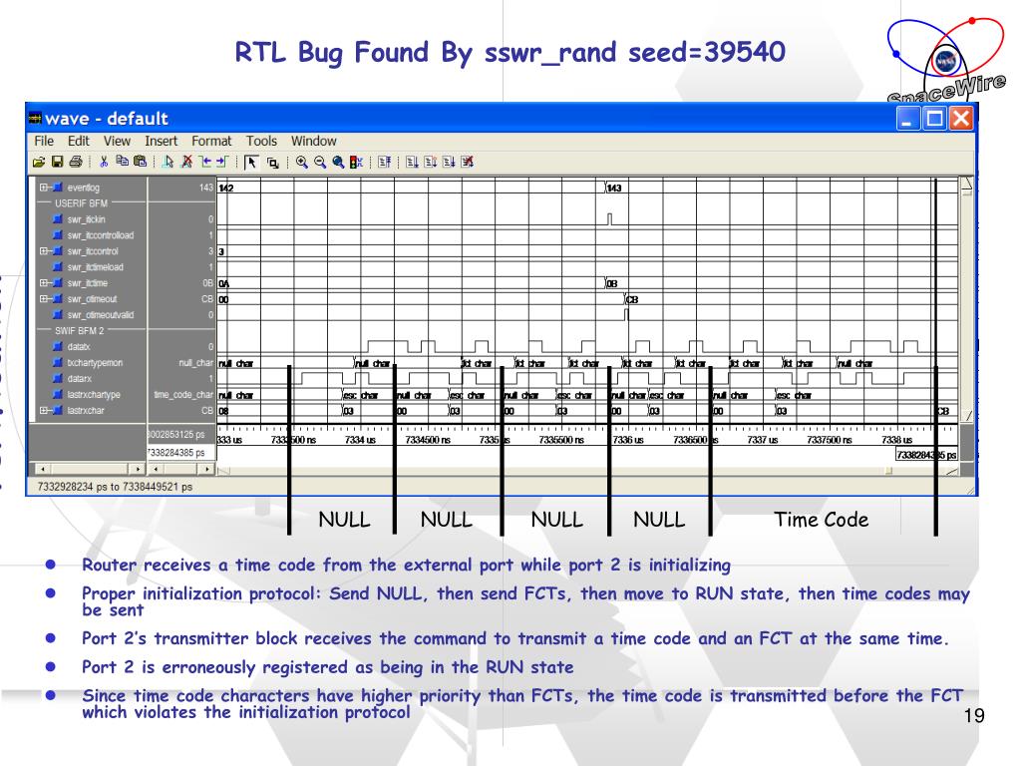This screenshot has width=1021, height=766.
Task: Select the datatx signal
Action: point(79,346)
